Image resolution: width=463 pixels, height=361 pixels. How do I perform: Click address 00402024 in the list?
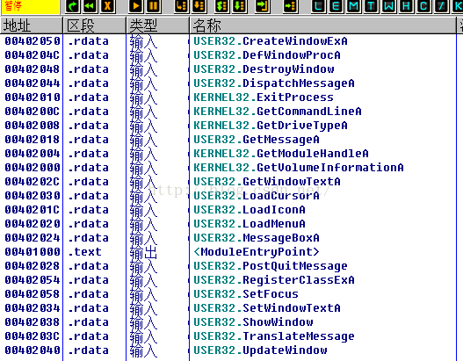pos(33,238)
